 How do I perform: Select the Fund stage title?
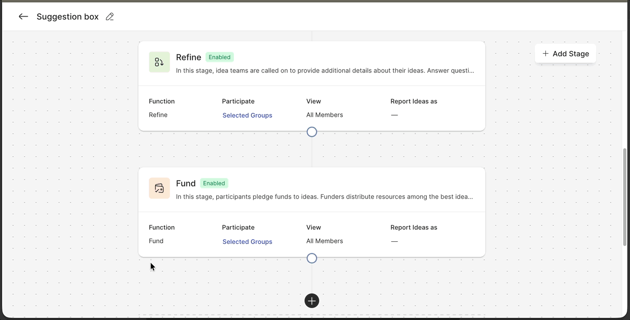click(x=186, y=183)
